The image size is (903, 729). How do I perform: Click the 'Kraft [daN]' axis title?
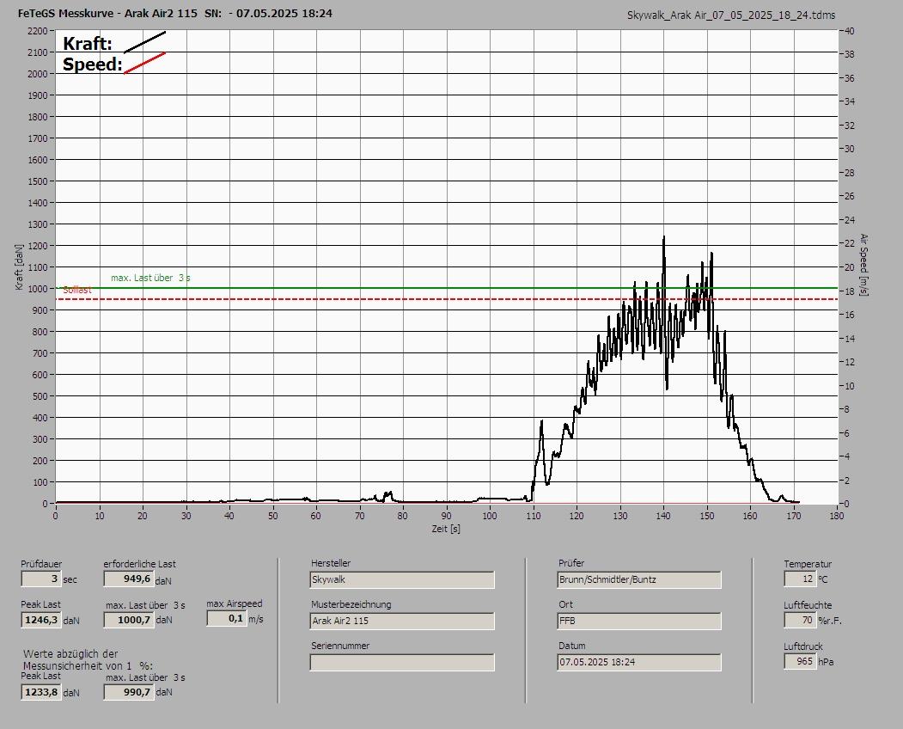(19, 266)
